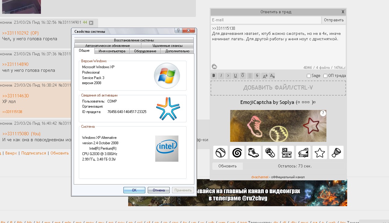The image size is (389, 223).
Task: Click the Service Pack 3 text
Action: (x=93, y=78)
